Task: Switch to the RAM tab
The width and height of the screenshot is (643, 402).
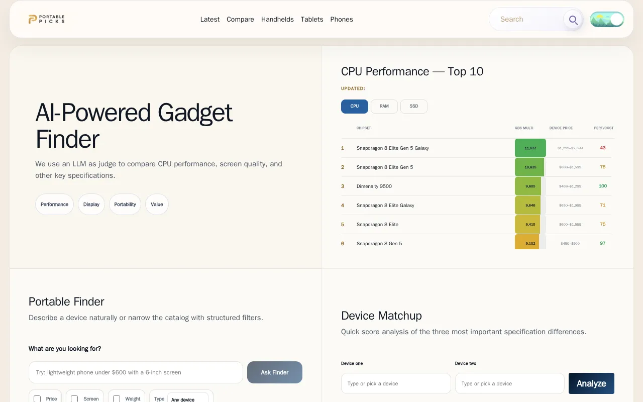Action: coord(384,107)
